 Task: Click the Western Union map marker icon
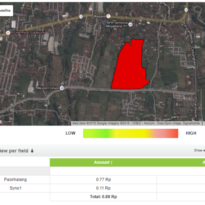[62, 88]
